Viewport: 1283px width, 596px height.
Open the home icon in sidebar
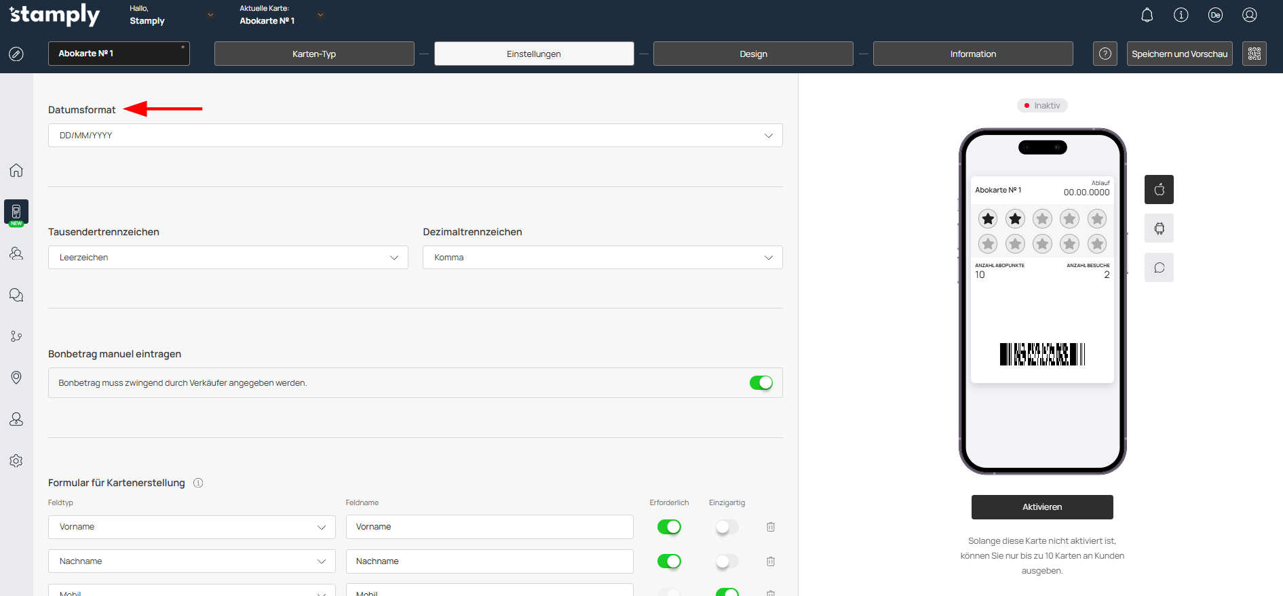[16, 170]
